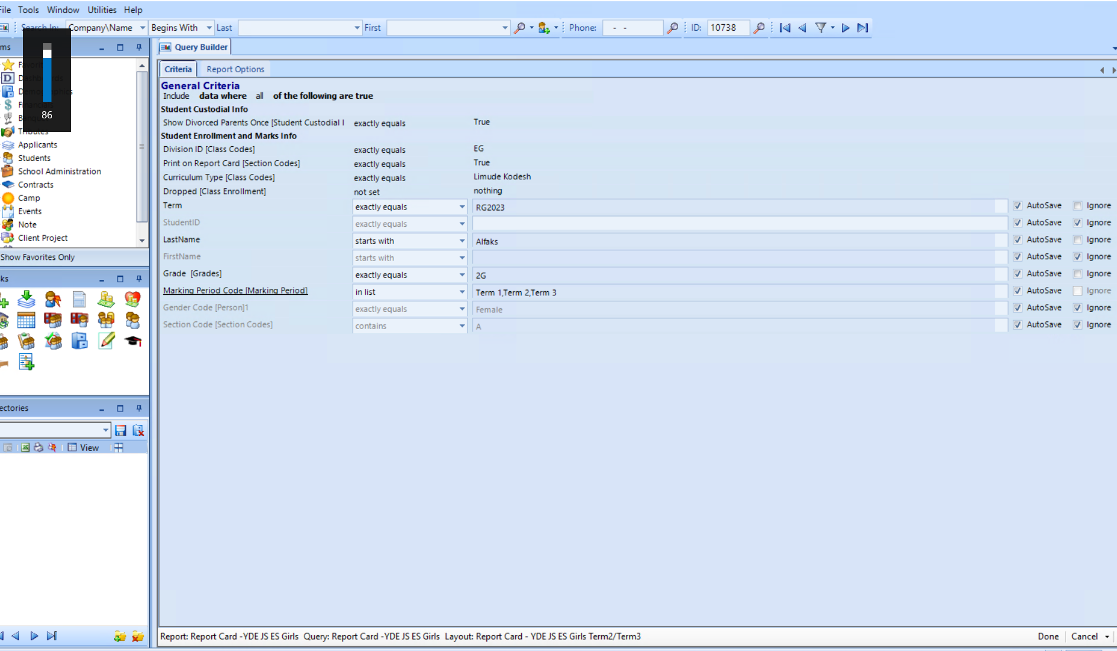1117x651 pixels.
Task: Click the calendar grid icon
Action: point(26,320)
